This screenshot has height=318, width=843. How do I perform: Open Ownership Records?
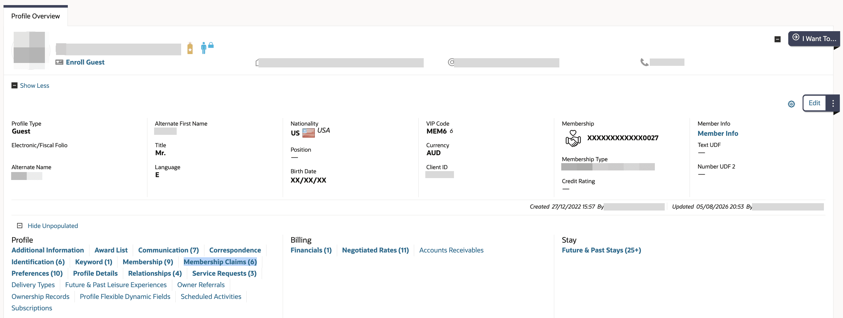pyautogui.click(x=40, y=296)
